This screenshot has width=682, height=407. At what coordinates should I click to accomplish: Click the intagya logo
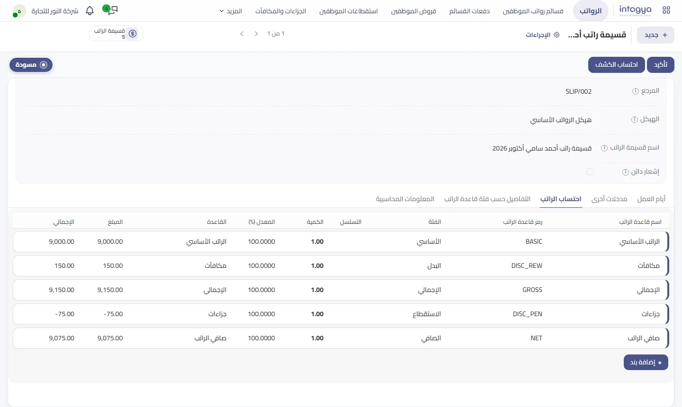tap(635, 10)
